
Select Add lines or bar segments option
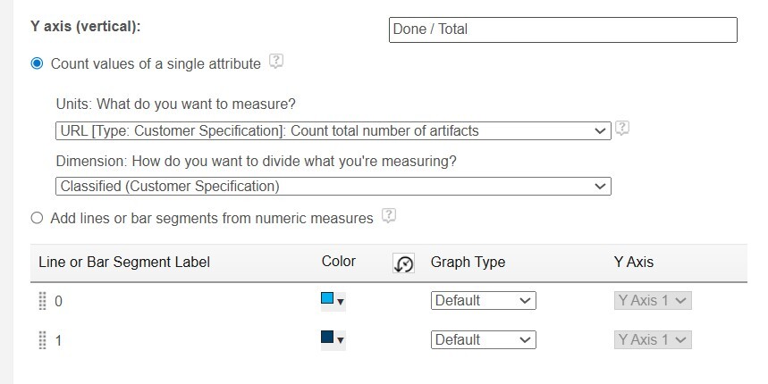click(38, 218)
